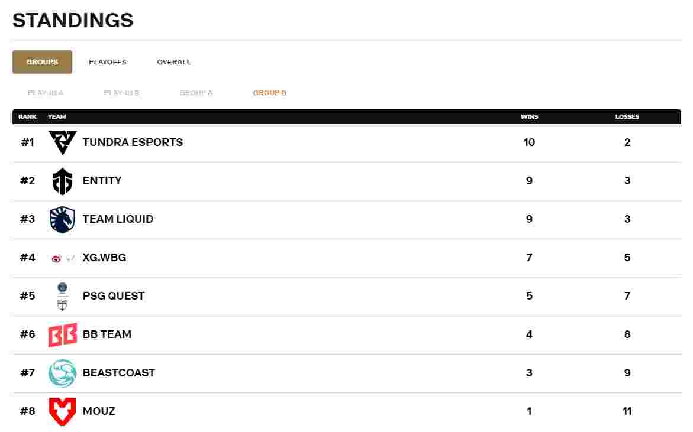The width and height of the screenshot is (693, 432).
Task: Select the Group B sub-tab
Action: pos(270,93)
